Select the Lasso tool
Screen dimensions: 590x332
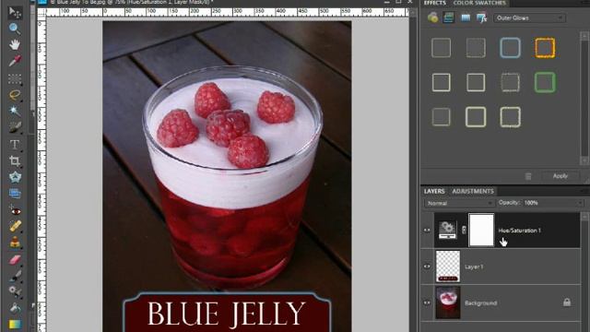click(x=15, y=95)
